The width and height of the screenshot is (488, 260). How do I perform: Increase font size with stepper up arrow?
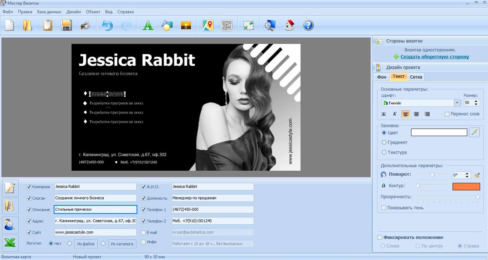pos(476,101)
